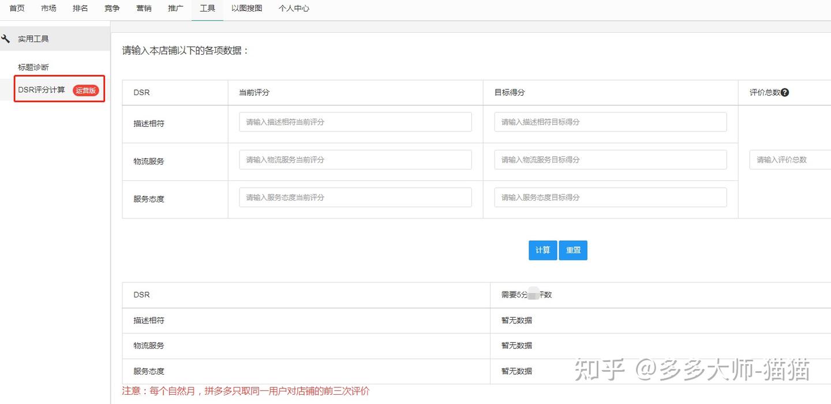This screenshot has height=404, width=831.
Task: Click 描述相符 label in input table
Action: 149,123
